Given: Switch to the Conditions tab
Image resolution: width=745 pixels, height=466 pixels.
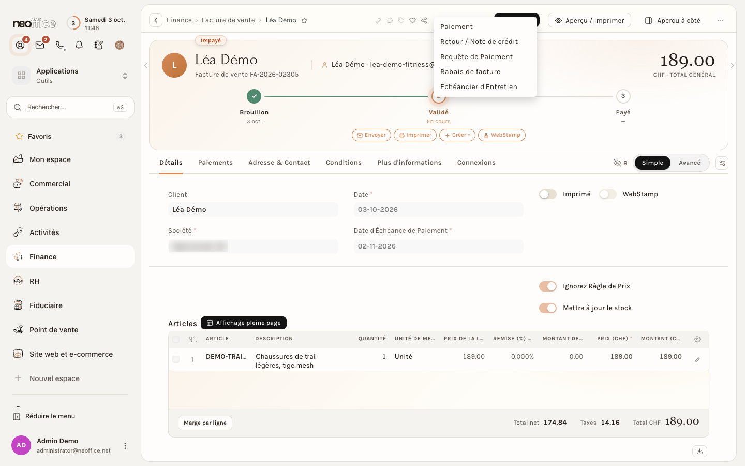Looking at the screenshot, I should (x=344, y=163).
